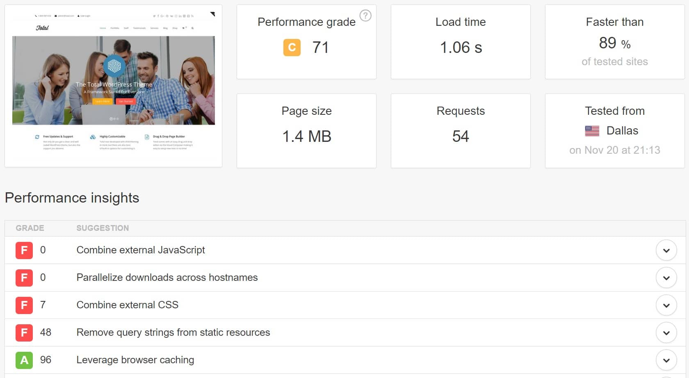
Task: Expand the Remove query strings from static resources details
Action: pos(666,332)
